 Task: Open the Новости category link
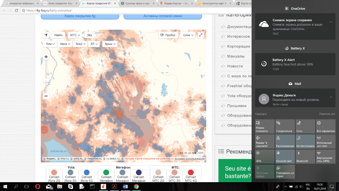point(235,66)
